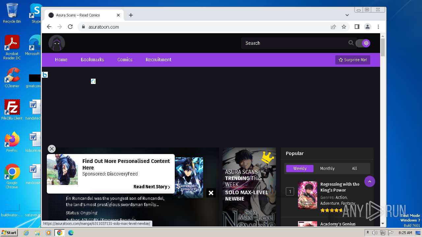The image size is (422, 237).
Task: Open Google Chrome desktop icon
Action: pos(12,176)
